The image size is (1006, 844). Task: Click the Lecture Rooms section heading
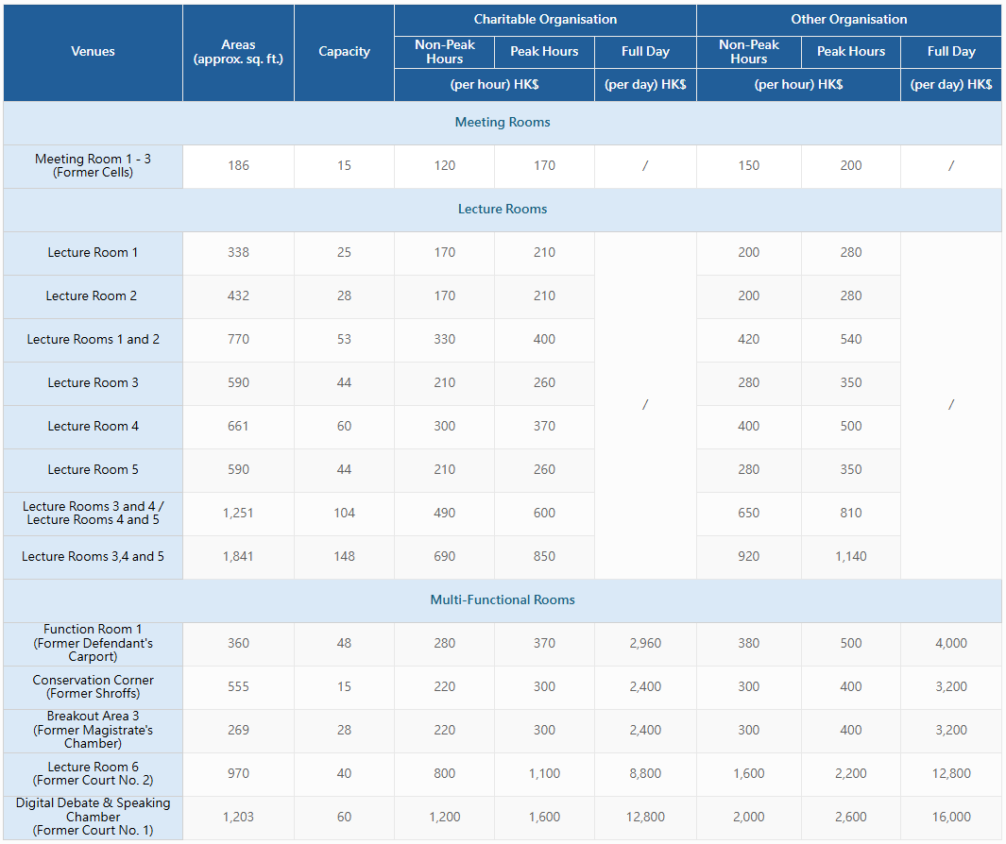(503, 209)
